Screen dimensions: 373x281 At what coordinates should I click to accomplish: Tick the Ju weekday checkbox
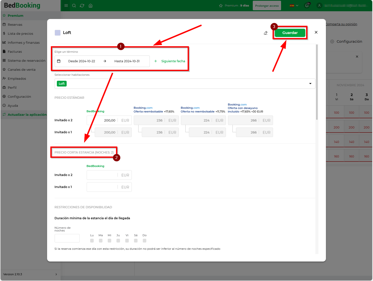(118, 240)
